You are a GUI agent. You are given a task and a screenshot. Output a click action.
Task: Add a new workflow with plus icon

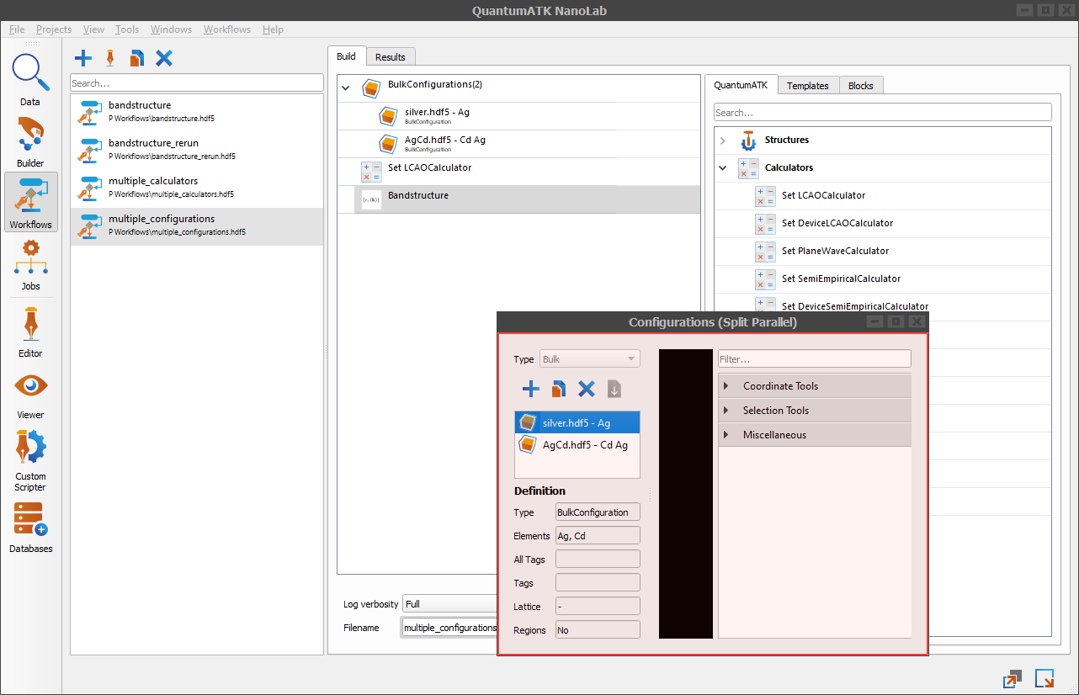click(83, 58)
